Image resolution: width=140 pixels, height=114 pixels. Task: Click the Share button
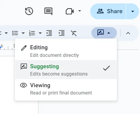point(108,11)
